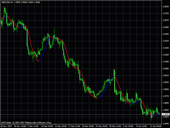
Task: Click the 2.0425 price scale value
Action: (166, 41)
